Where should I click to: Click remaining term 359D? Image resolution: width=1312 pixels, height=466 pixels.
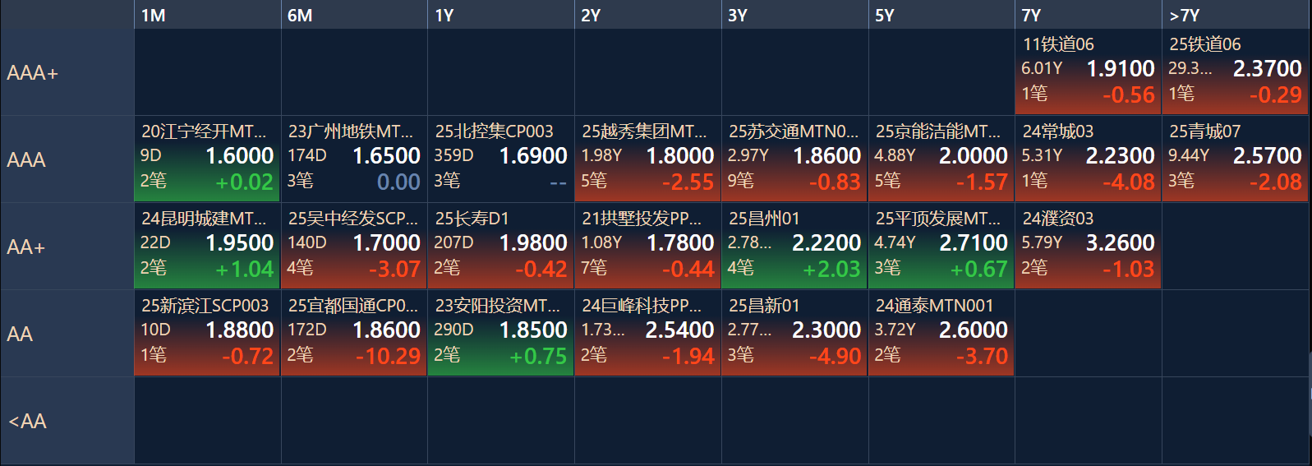pos(453,155)
